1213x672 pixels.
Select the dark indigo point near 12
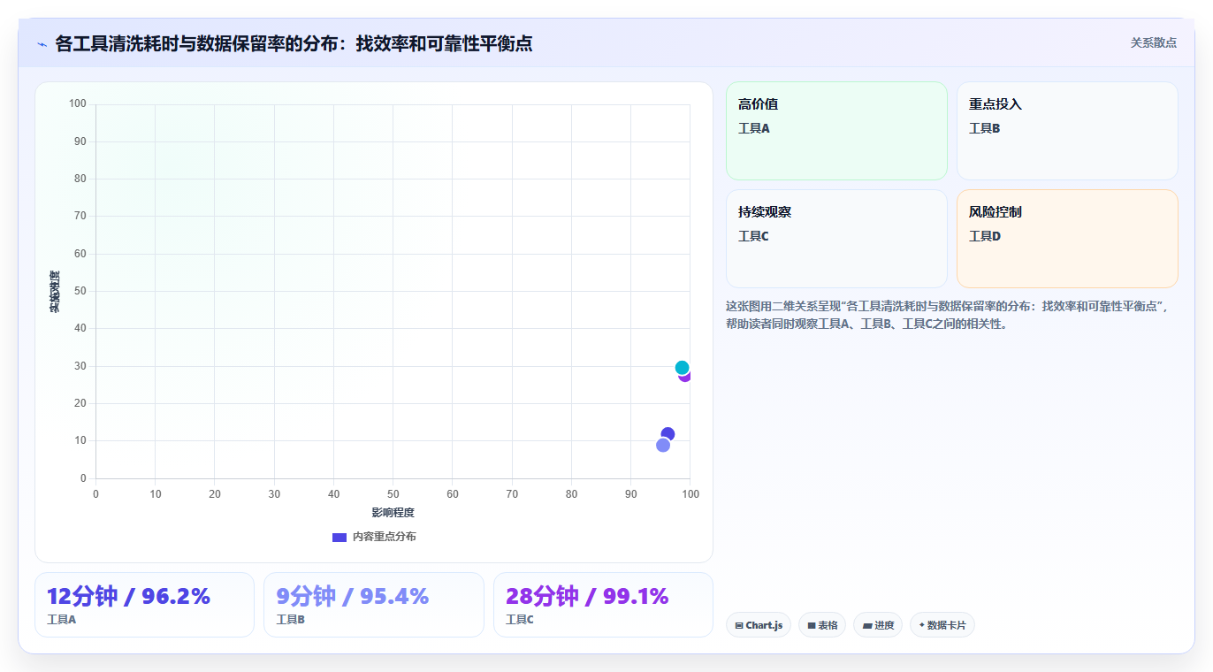point(668,434)
